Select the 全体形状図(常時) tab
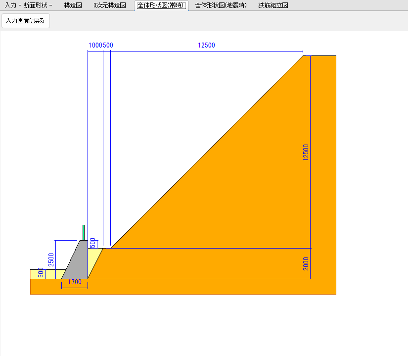The image size is (408, 356). click(161, 5)
